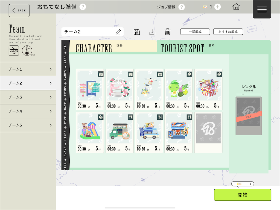This screenshot has width=280, height=210.
Task: Select the blue ramen truck card
Action: 149,133
